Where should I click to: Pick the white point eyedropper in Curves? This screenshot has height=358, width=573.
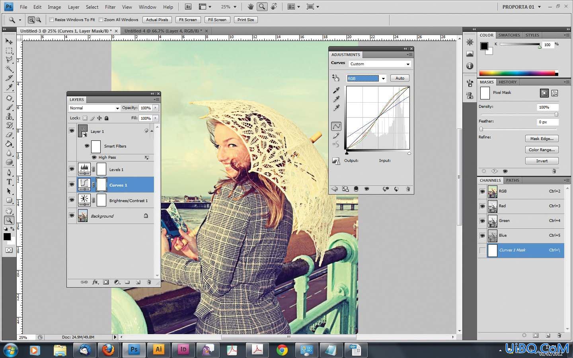click(336, 108)
